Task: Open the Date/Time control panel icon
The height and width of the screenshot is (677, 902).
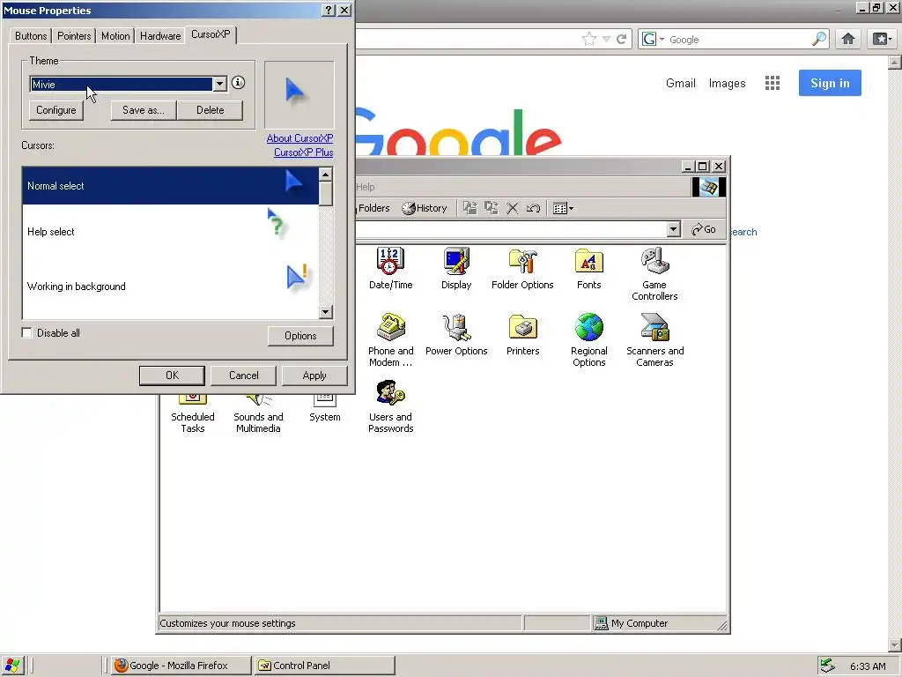Action: point(390,268)
